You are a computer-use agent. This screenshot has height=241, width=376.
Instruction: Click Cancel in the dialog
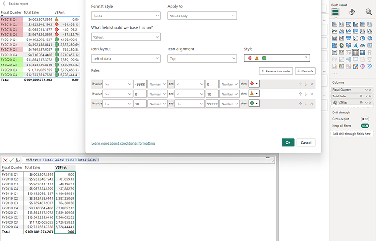click(306, 143)
